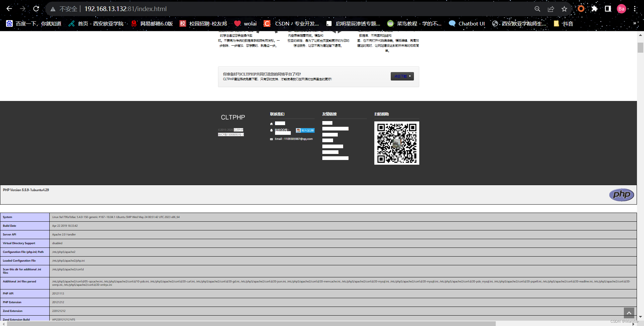Image resolution: width=644 pixels, height=326 pixels.
Task: Open the 菜鸟教程 bookmark
Action: pos(414,23)
